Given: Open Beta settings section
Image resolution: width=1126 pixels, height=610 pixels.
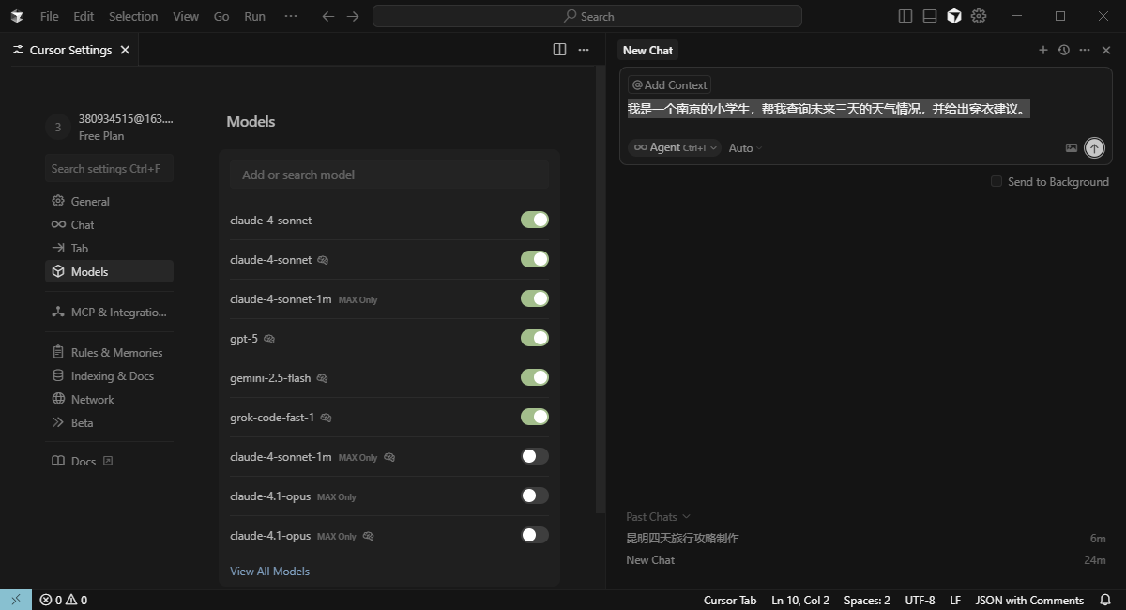Looking at the screenshot, I should coord(109,422).
